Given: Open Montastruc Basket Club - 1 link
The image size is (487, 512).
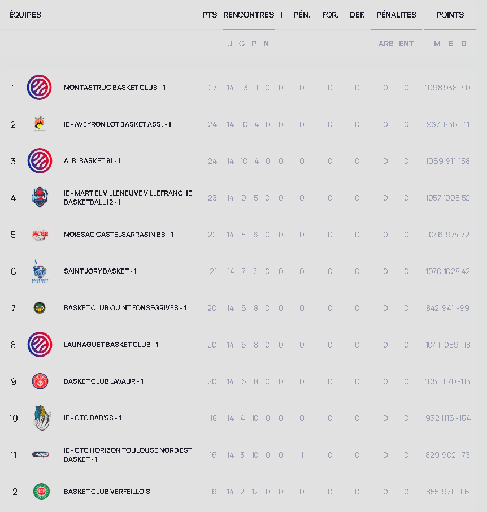Looking at the screenshot, I should coord(115,88).
